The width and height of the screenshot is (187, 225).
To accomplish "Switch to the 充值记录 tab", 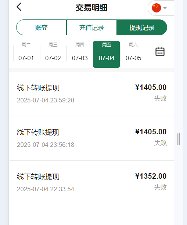I will [91, 28].
